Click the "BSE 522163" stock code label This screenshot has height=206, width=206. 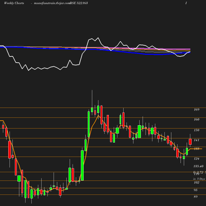(x=79, y=3)
